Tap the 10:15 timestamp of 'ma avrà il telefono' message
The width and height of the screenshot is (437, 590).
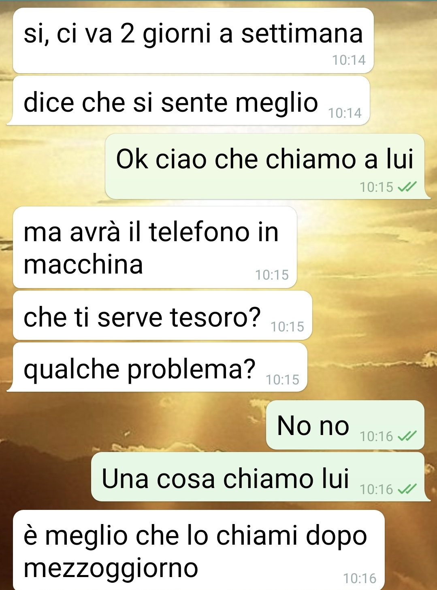tap(272, 275)
